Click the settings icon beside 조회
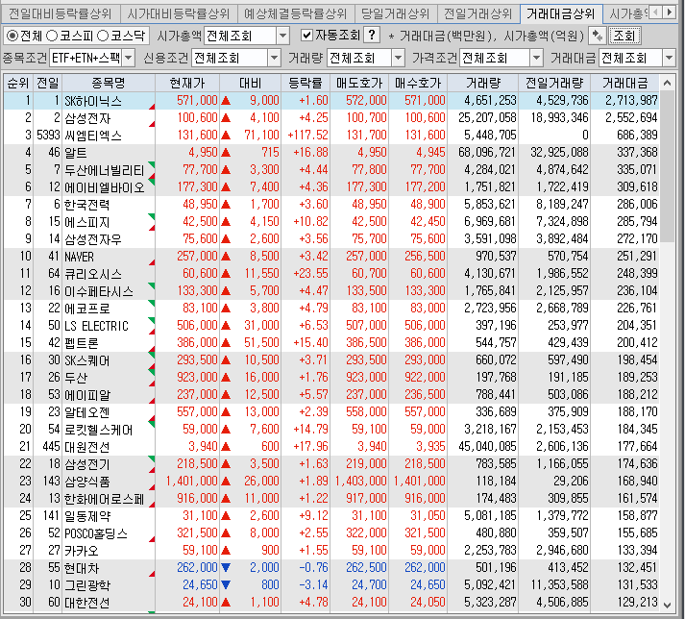 click(x=598, y=36)
